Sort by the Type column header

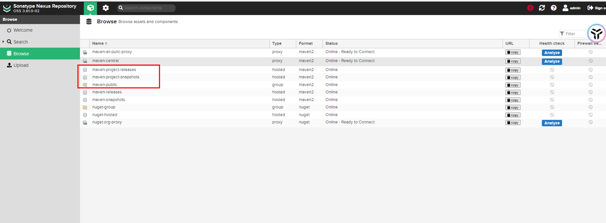pyautogui.click(x=283, y=43)
